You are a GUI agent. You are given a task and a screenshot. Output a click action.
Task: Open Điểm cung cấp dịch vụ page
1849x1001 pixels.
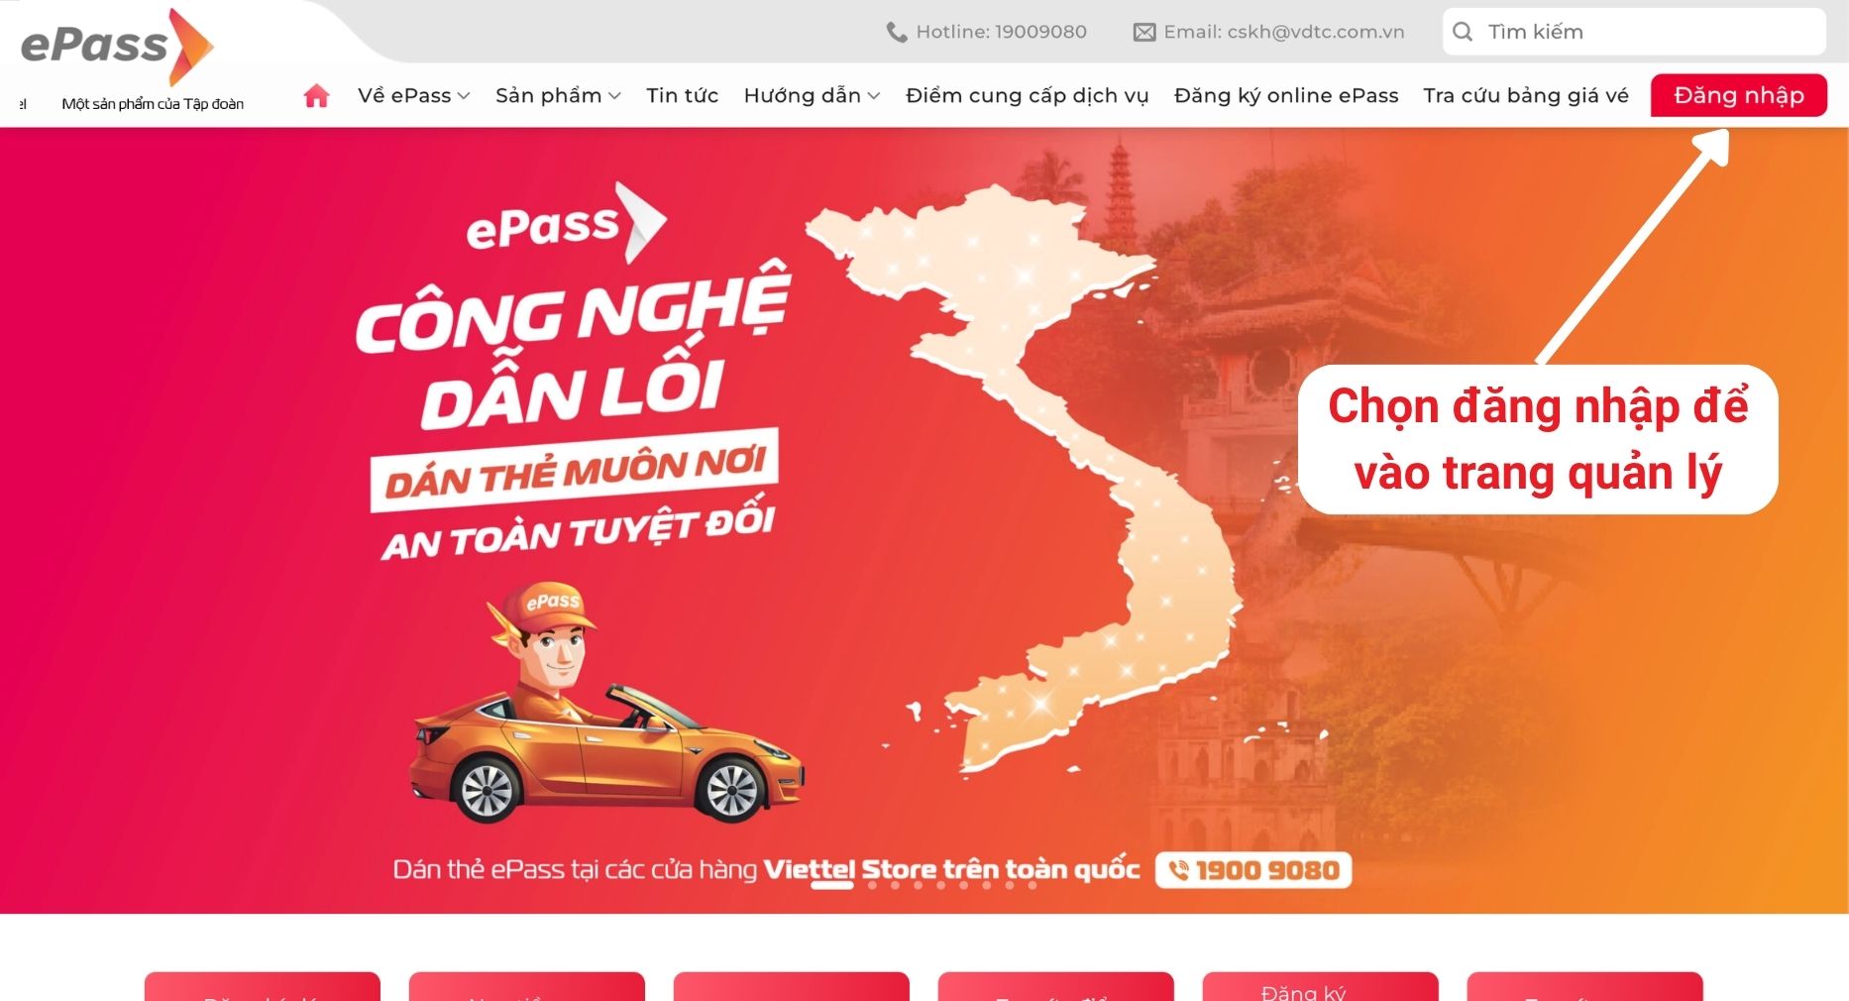pos(1027,95)
